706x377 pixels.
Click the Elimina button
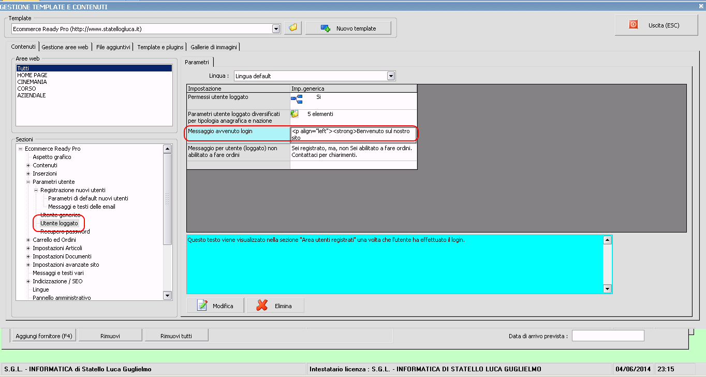[x=275, y=306]
